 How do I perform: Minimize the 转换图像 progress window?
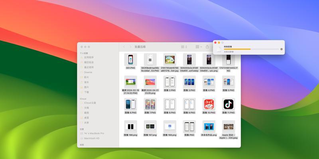(x=219, y=43)
